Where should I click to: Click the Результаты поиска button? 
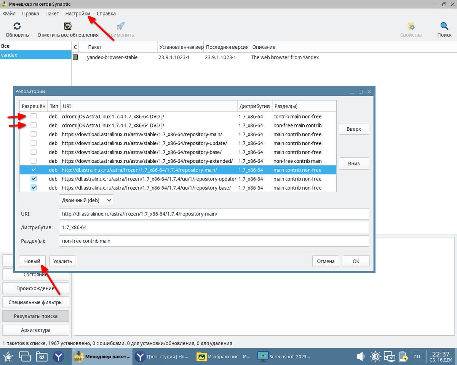coord(36,316)
